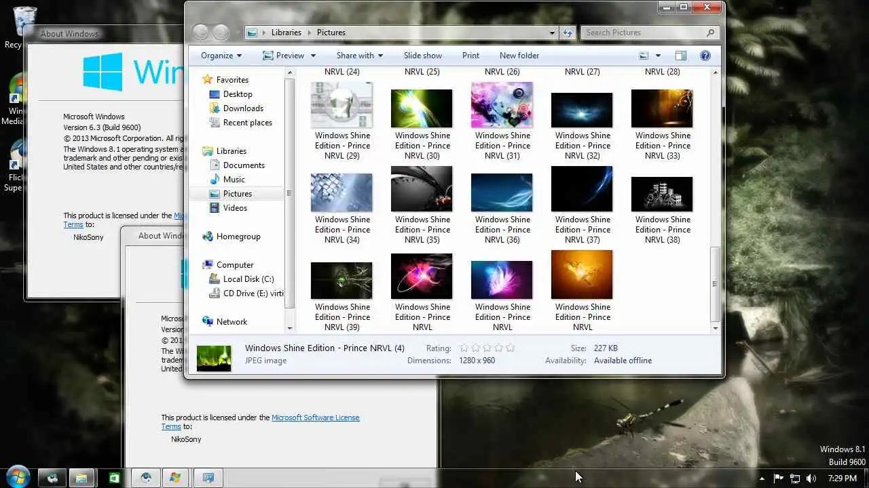Click file list vertical scrollbar thumb

point(715,284)
